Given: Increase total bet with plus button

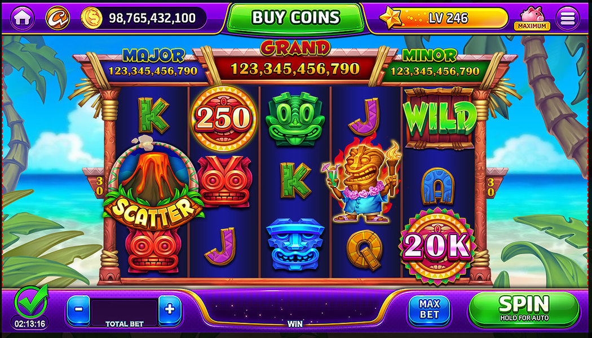Looking at the screenshot, I should (x=170, y=310).
